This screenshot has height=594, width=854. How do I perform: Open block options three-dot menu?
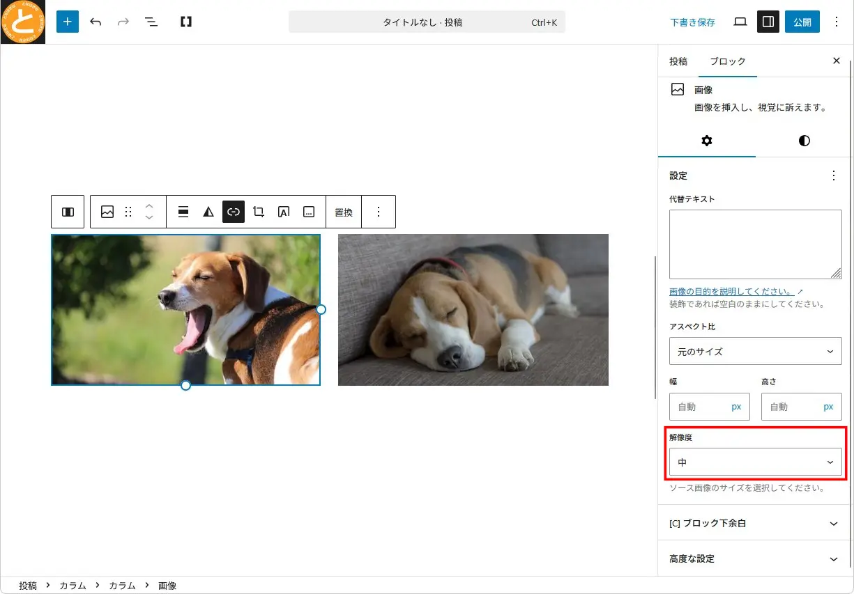coord(379,212)
